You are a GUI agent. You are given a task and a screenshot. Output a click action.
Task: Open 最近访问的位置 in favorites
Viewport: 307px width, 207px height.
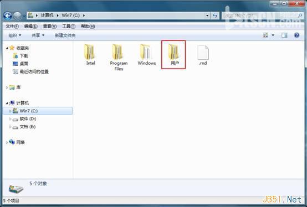click(x=34, y=72)
